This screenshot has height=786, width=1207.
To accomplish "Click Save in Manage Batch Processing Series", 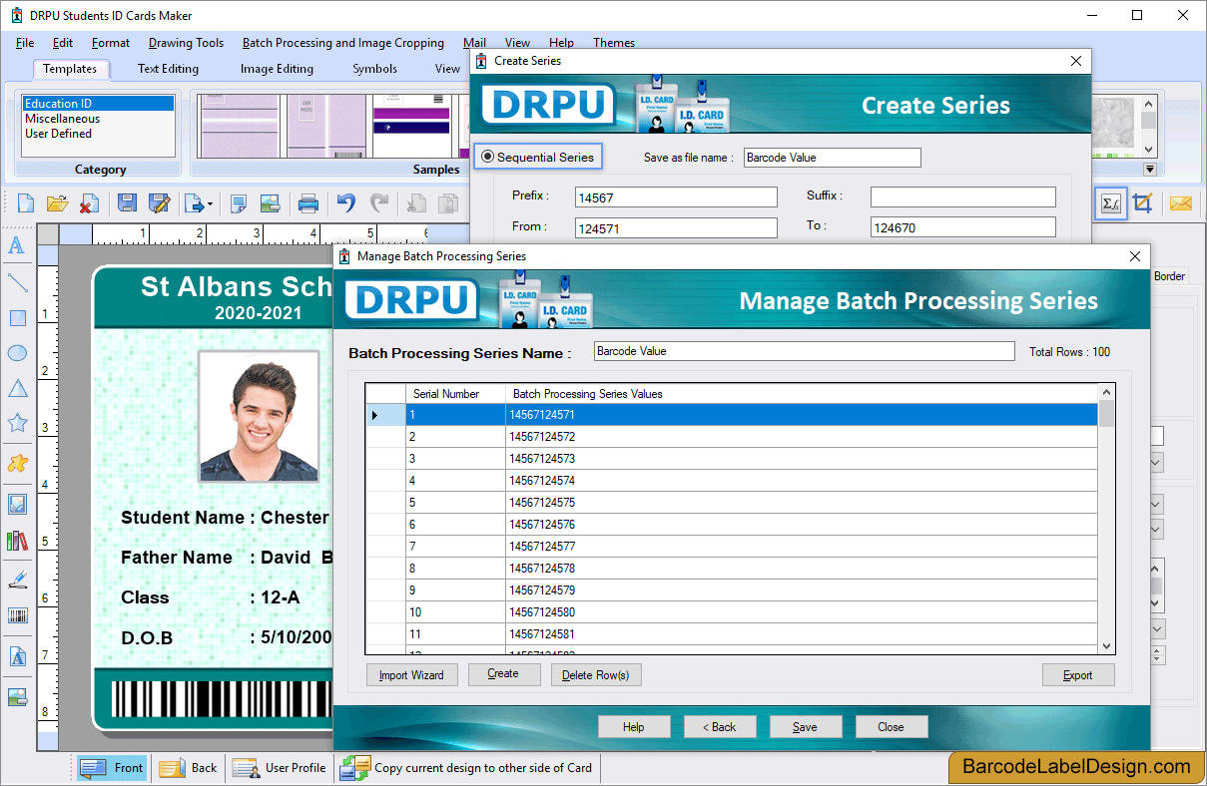I will coord(805,727).
